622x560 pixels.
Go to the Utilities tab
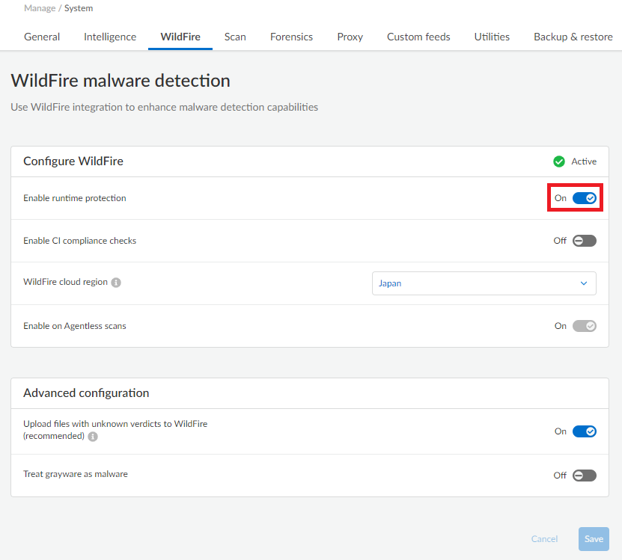pyautogui.click(x=492, y=37)
